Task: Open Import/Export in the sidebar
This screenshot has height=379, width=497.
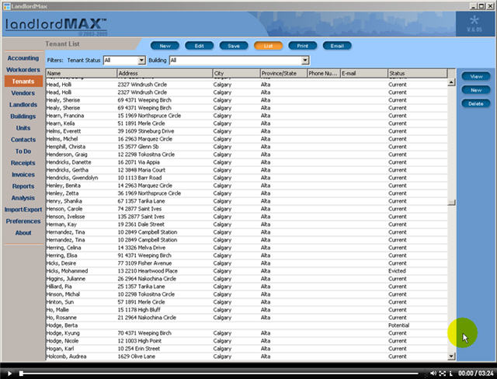Action: (23, 210)
